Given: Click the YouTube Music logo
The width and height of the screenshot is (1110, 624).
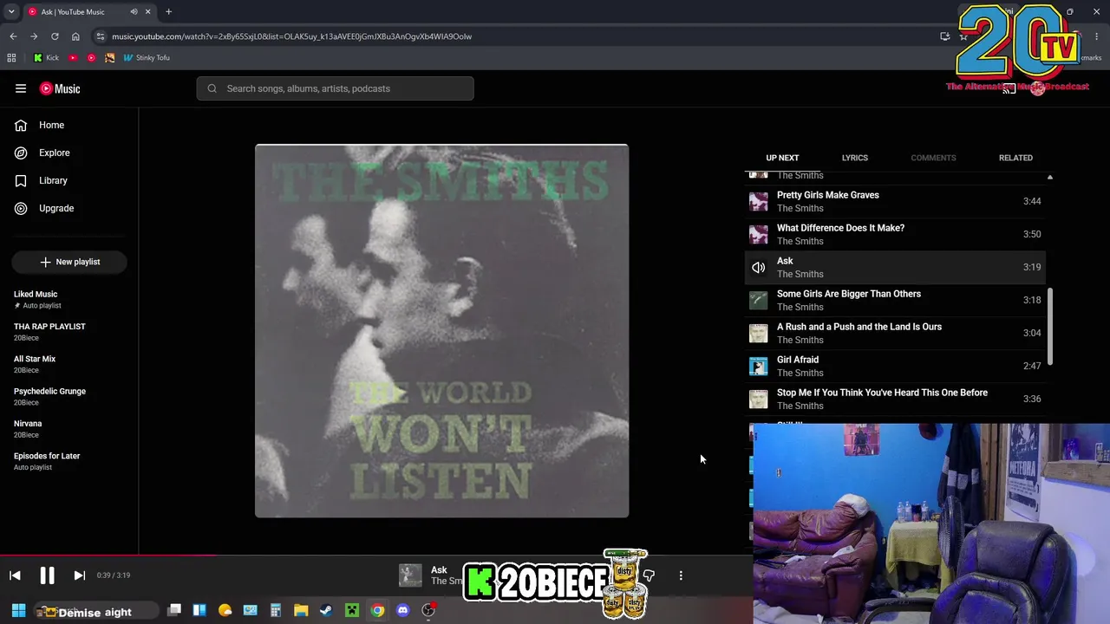Looking at the screenshot, I should (x=60, y=88).
